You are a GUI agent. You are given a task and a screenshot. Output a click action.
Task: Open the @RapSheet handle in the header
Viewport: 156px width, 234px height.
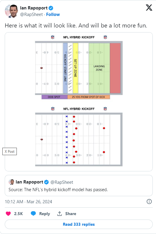(32, 14)
